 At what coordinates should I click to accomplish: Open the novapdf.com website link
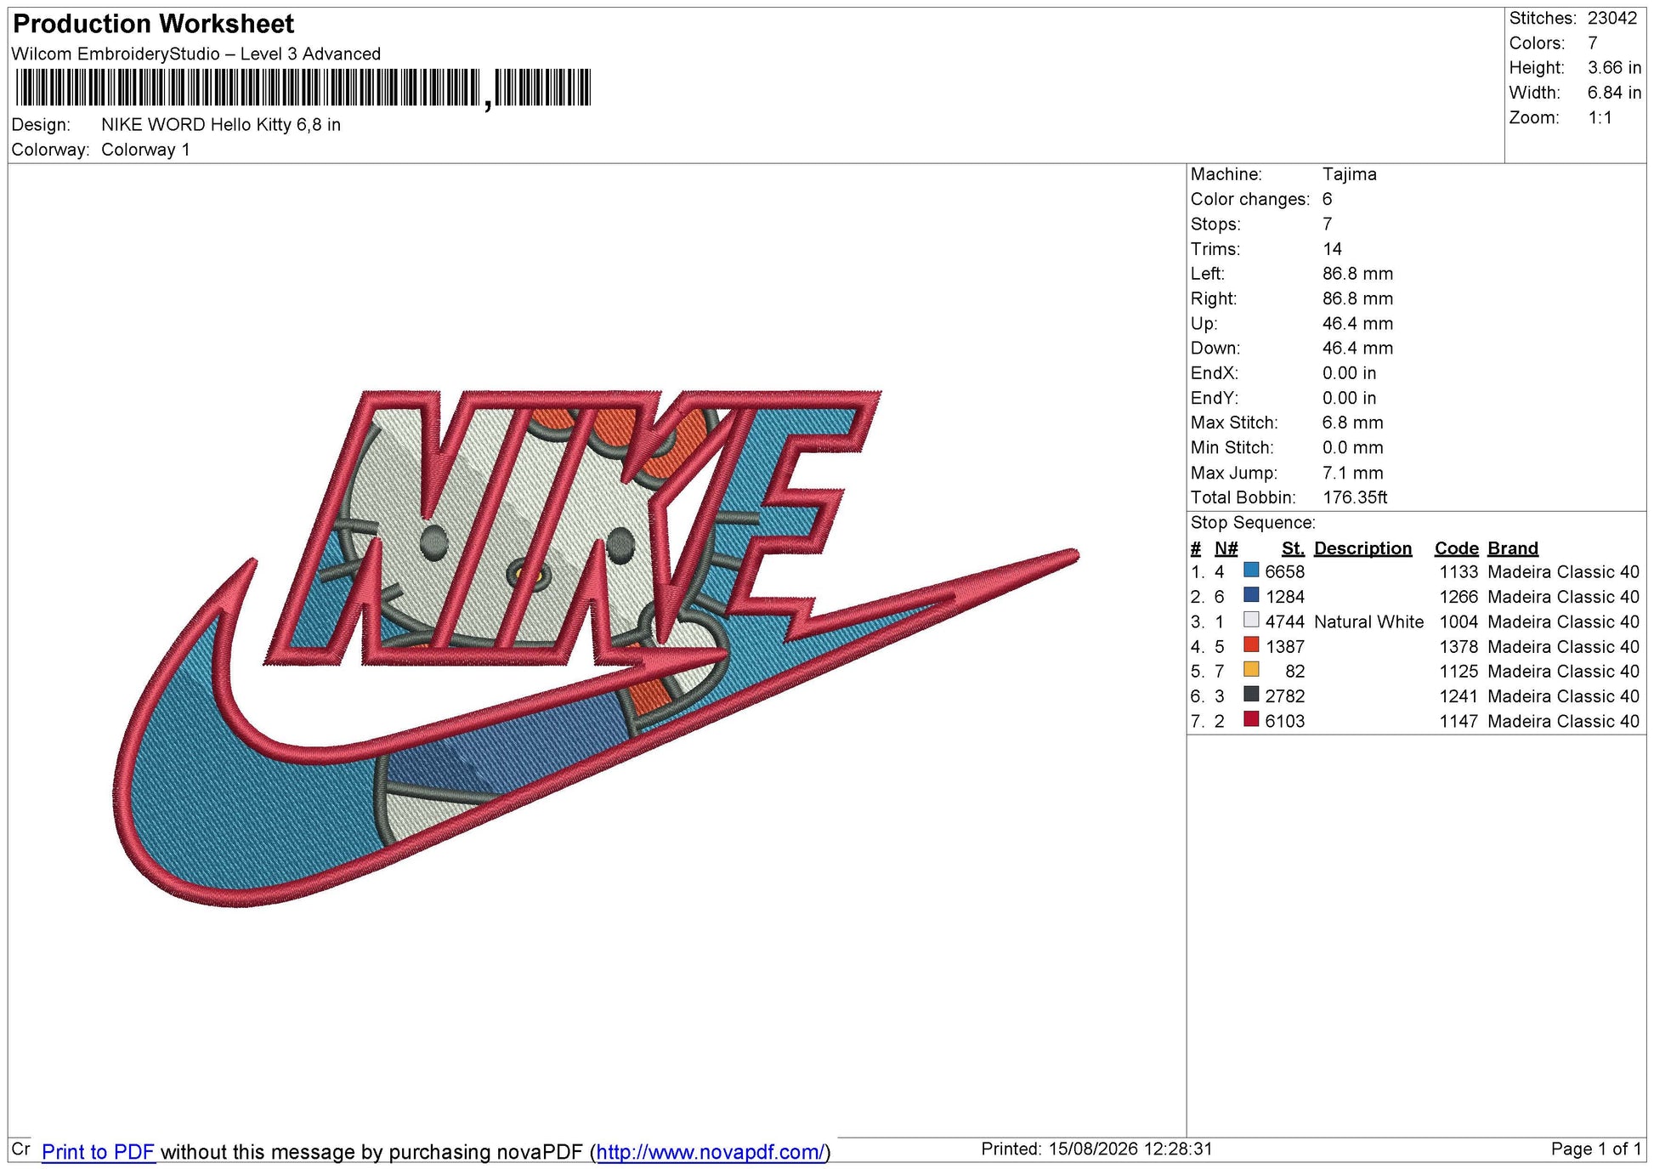[711, 1152]
